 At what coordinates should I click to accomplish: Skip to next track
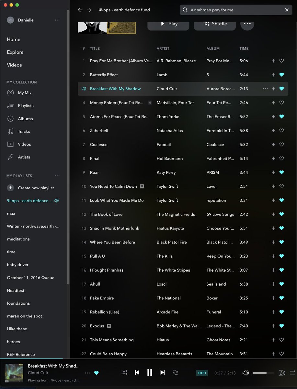point(163,372)
